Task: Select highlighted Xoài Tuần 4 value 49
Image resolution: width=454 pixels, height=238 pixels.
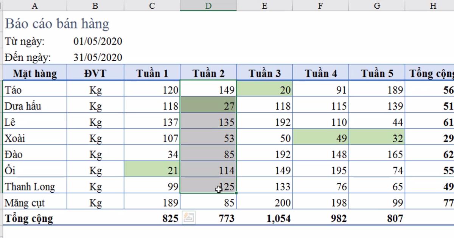Action: point(321,138)
